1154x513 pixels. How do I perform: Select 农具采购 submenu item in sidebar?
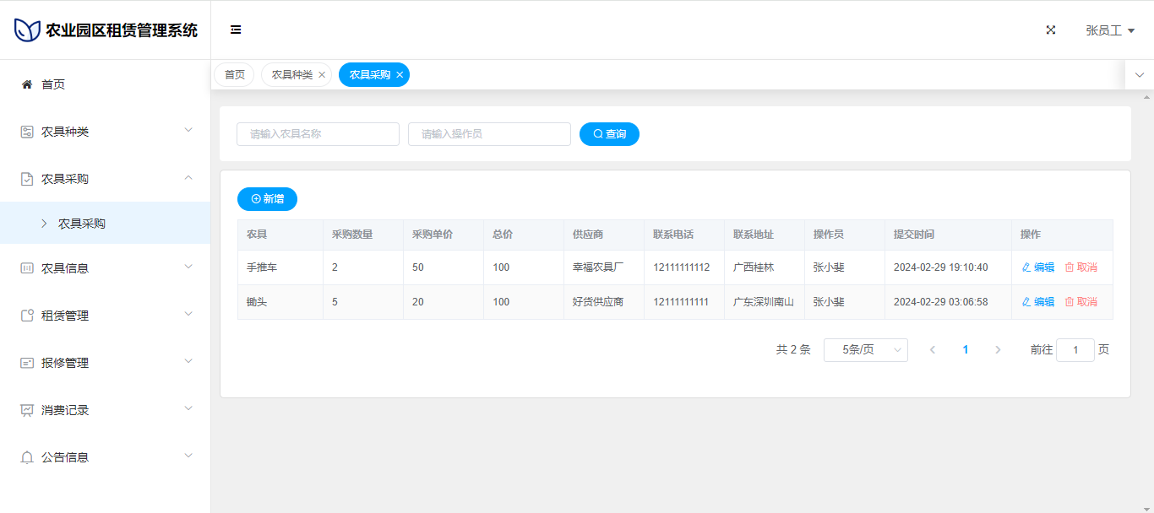point(82,224)
